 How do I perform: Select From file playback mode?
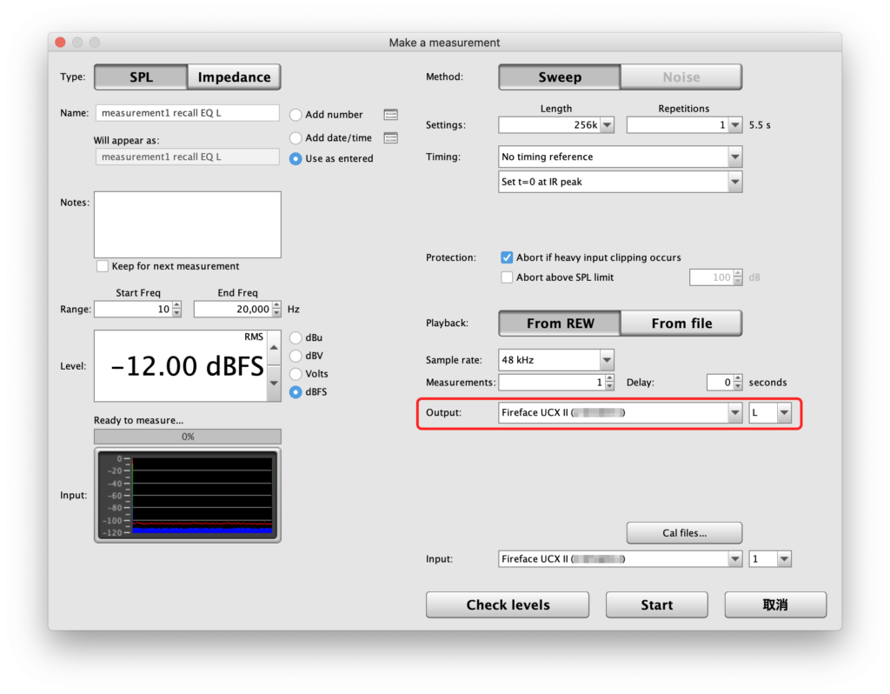[681, 324]
